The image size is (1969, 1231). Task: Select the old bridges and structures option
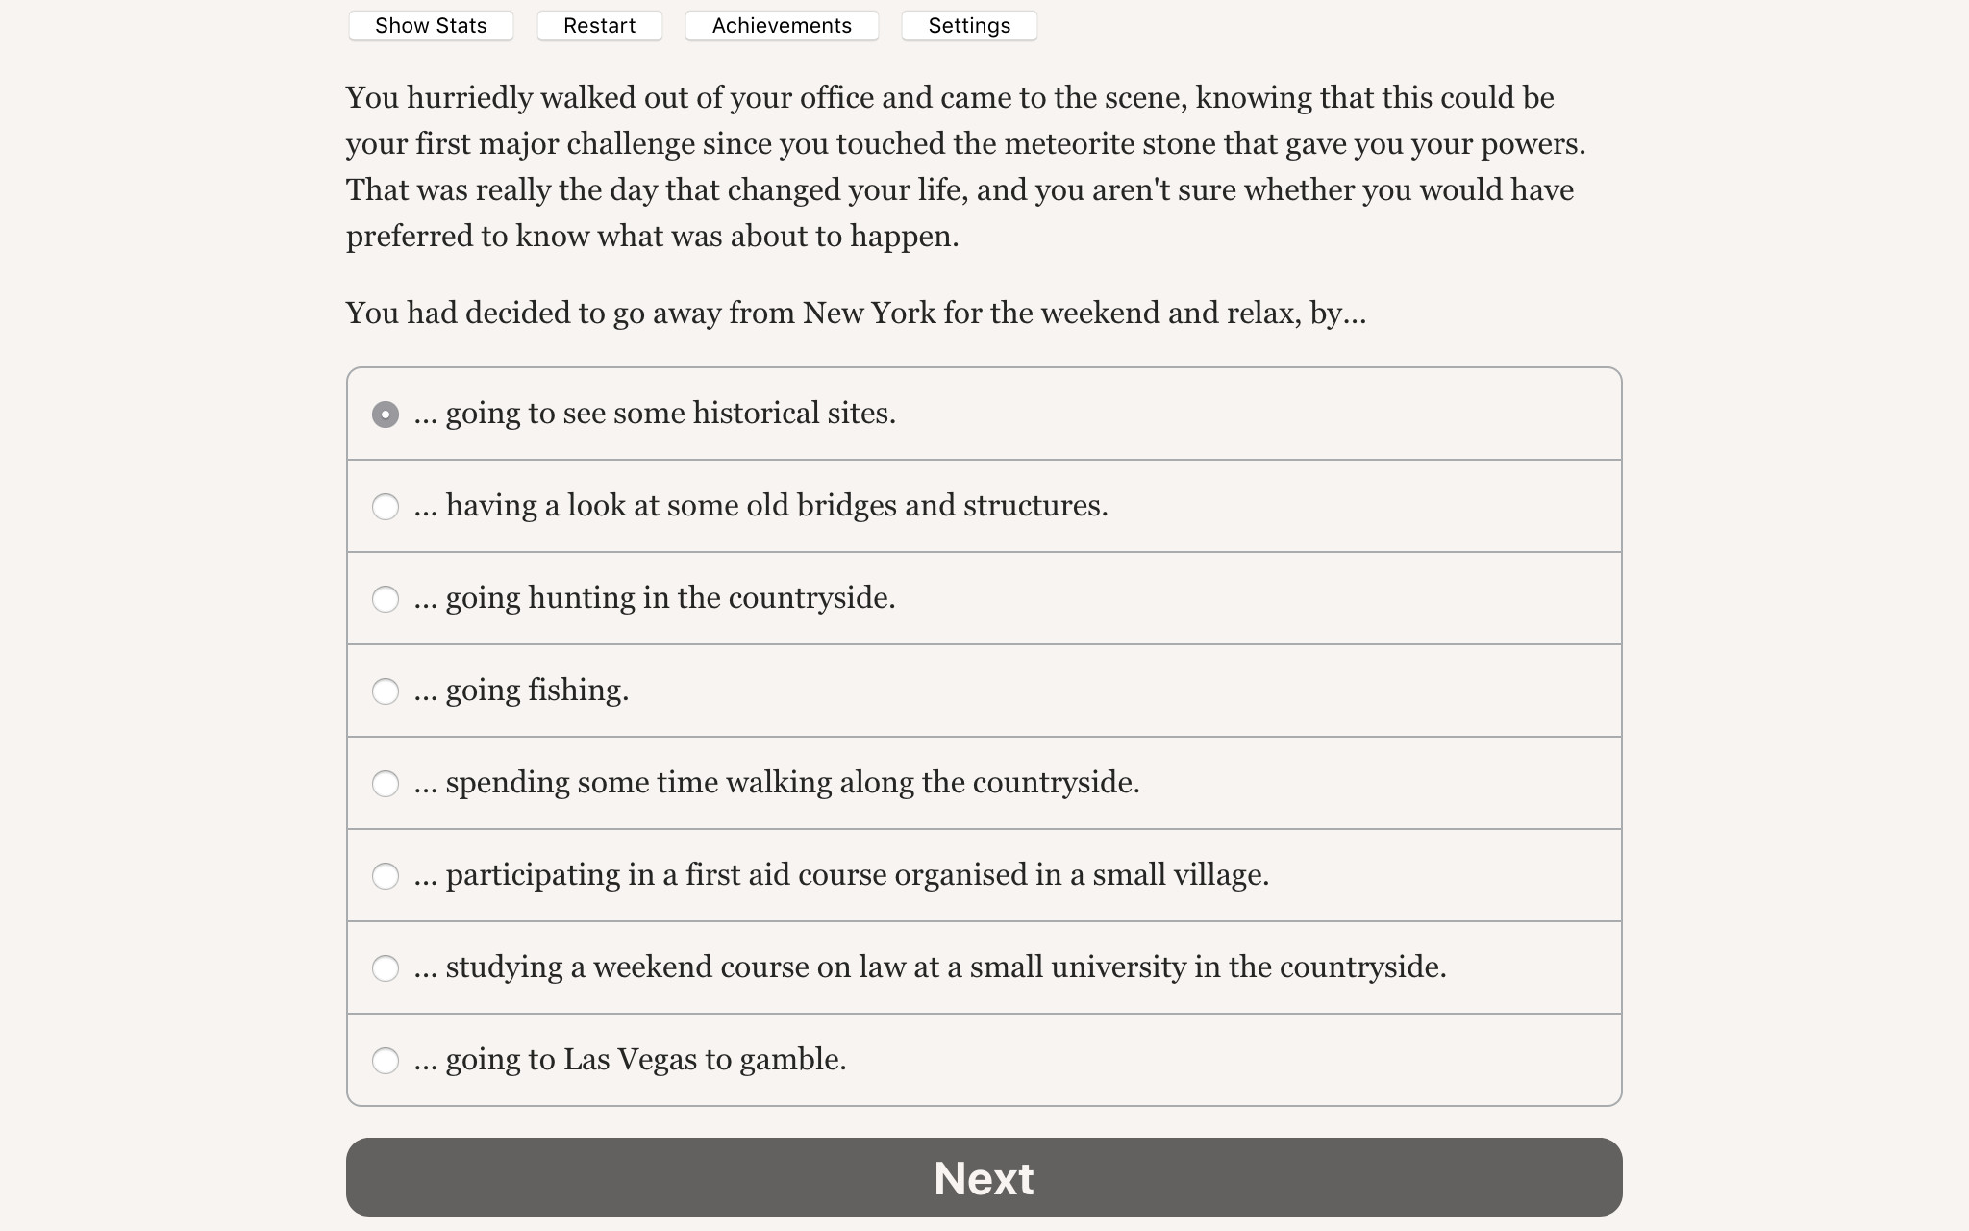[x=386, y=506]
